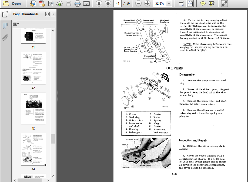Select page 41 thumbnail
The width and height of the screenshot is (248, 182).
click(33, 36)
